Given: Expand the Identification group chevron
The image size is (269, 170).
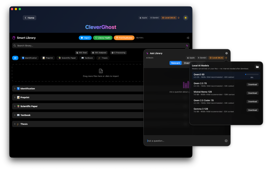Looking at the screenshot, I should click(x=15, y=89).
